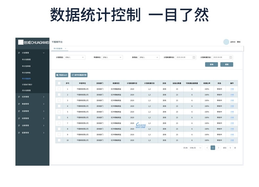Check the checkbox in row 4
The image size is (259, 187).
59,106
